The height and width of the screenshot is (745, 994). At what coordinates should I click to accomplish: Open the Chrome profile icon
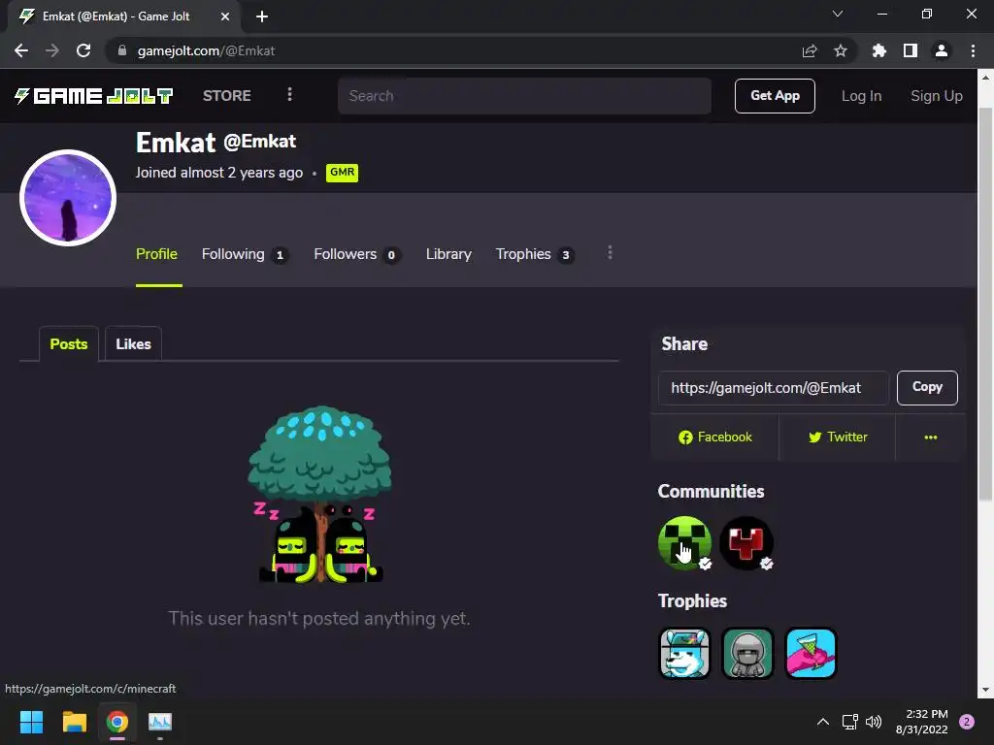click(942, 50)
